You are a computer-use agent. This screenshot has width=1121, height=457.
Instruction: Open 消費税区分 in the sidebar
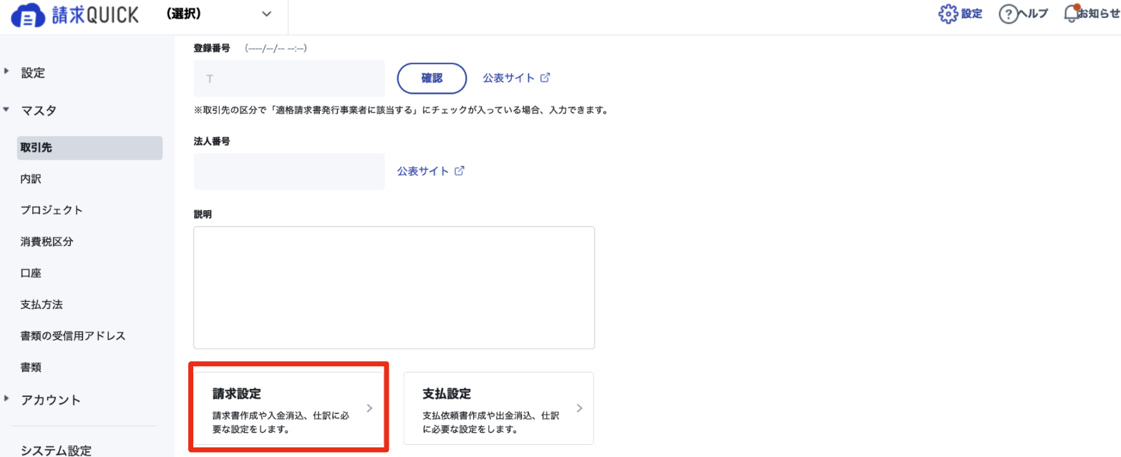pyautogui.click(x=47, y=242)
